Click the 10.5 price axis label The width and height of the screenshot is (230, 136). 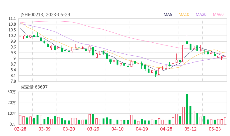(x=12, y=30)
